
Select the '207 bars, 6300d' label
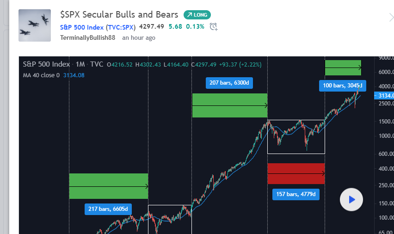point(229,83)
